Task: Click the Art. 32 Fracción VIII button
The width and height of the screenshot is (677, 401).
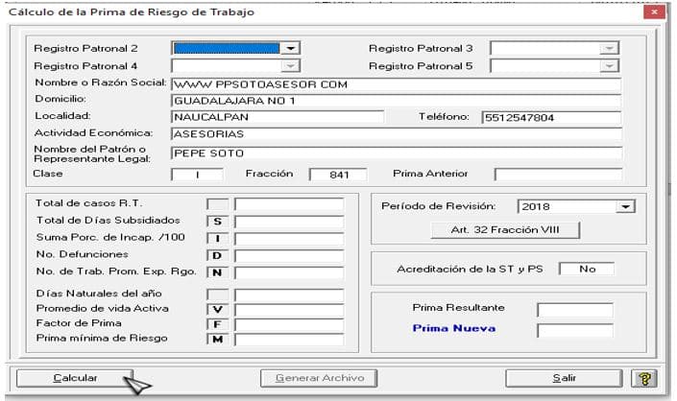Action: point(505,230)
